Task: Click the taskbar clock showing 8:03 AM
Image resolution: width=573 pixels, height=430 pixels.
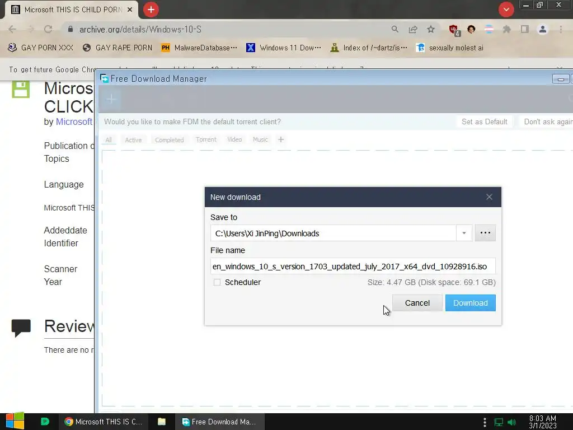Action: (x=543, y=422)
